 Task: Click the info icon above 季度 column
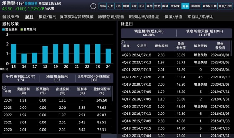point(123,42)
